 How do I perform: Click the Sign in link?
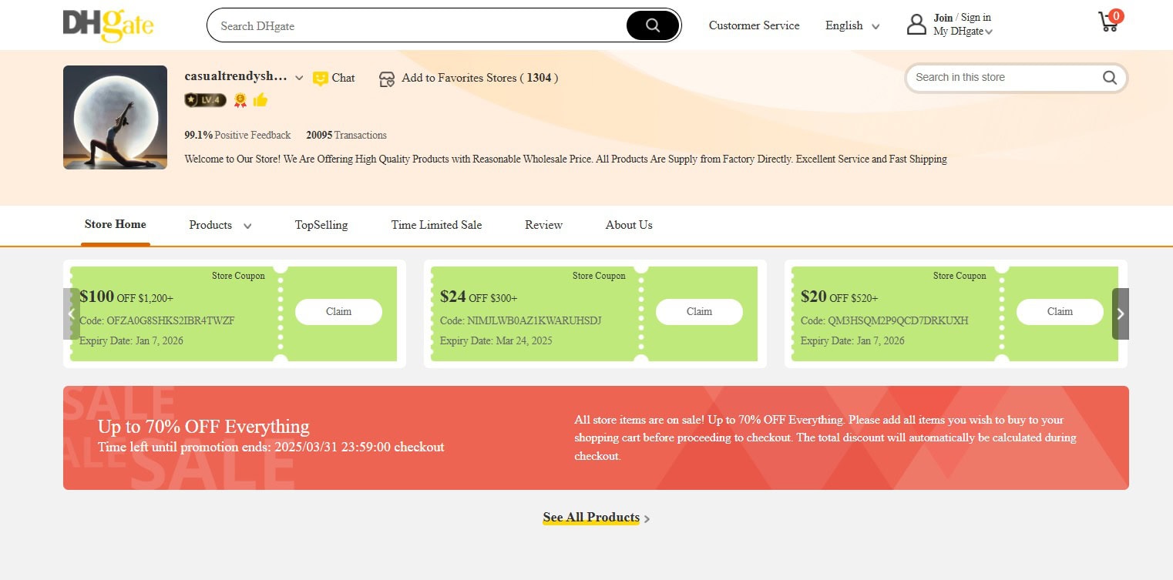976,18
